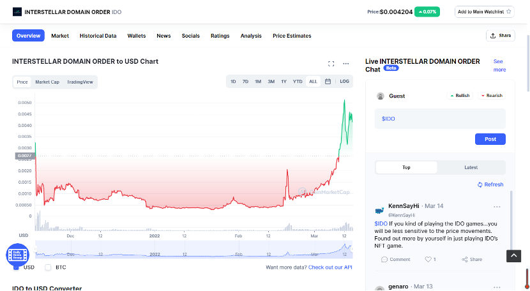Viewport: 530px width, 291px height.
Task: Open the calendar date range picker
Action: click(328, 82)
